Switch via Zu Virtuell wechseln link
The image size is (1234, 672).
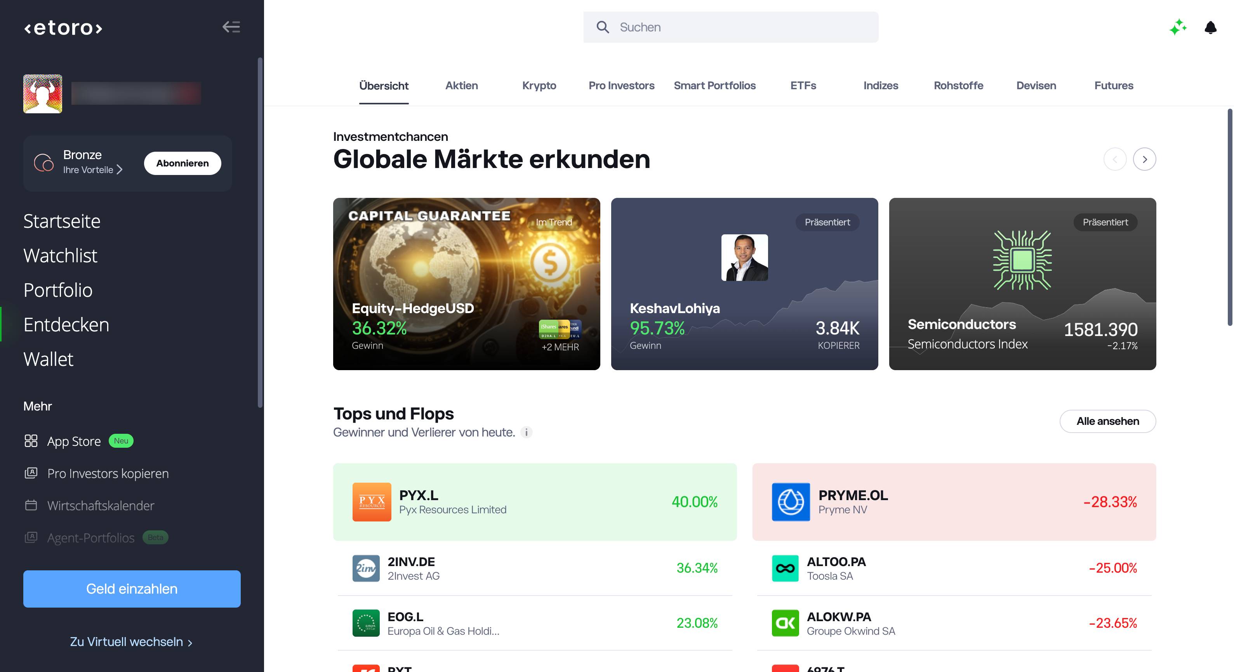(x=131, y=641)
